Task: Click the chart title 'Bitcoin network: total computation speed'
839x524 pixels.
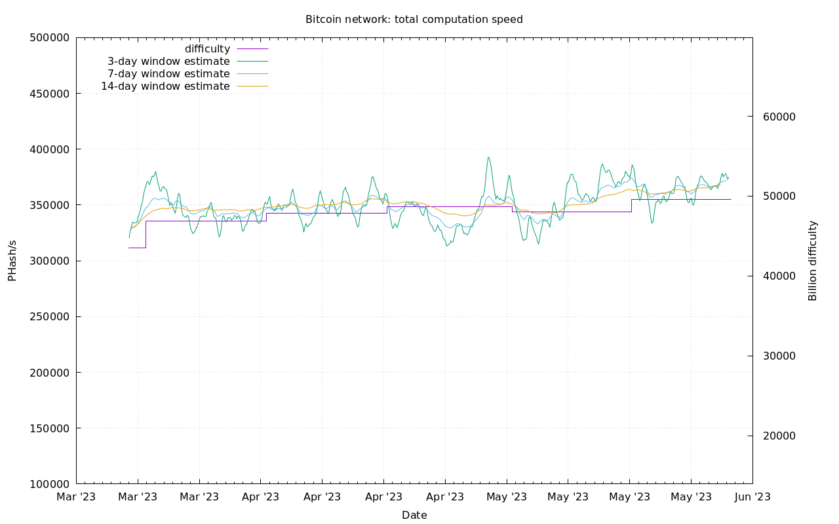Action: (414, 20)
